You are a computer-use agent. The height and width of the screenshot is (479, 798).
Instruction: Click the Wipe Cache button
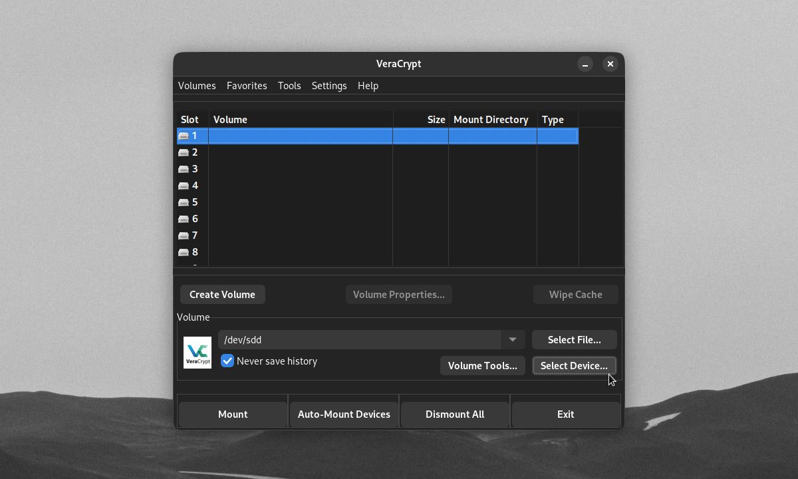click(x=576, y=295)
